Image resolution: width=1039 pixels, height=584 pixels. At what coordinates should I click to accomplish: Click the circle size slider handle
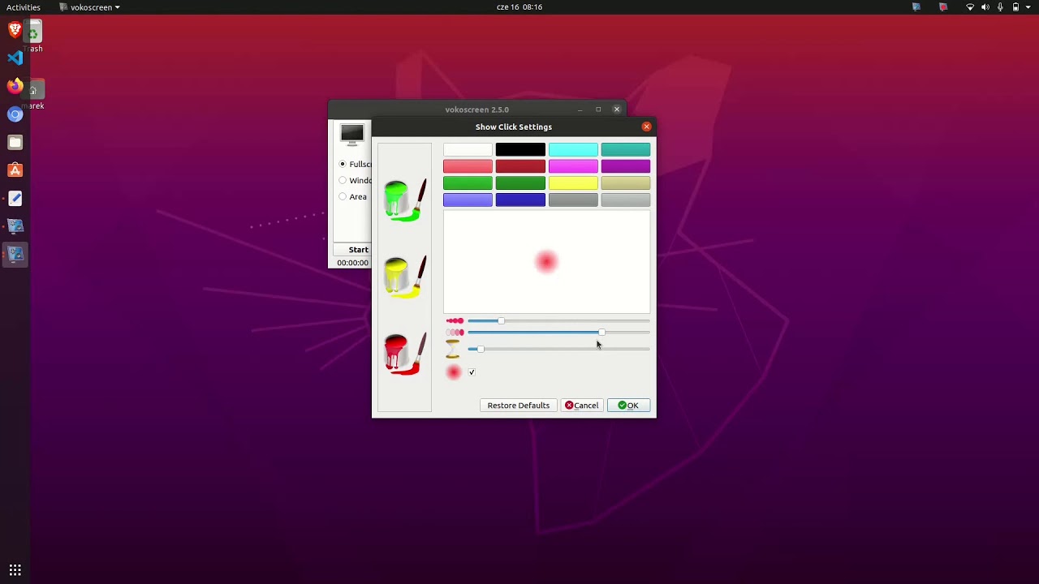pyautogui.click(x=501, y=321)
